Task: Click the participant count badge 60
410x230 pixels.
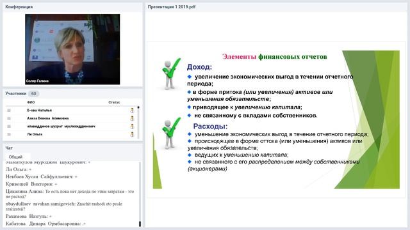Action: coord(33,94)
